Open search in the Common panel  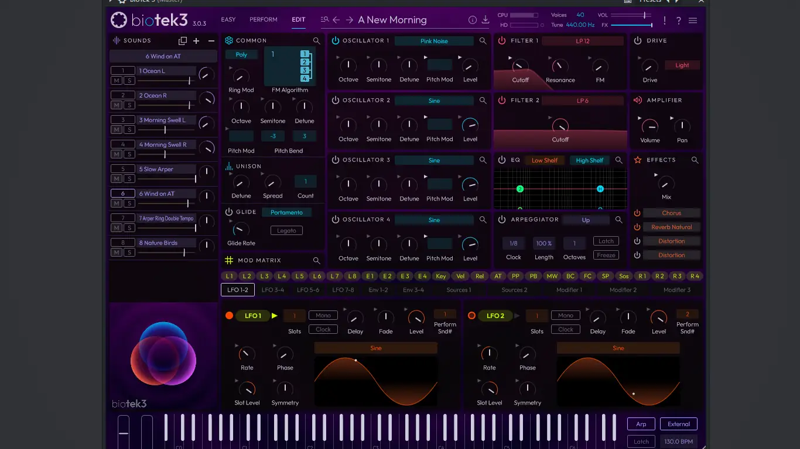coord(316,41)
